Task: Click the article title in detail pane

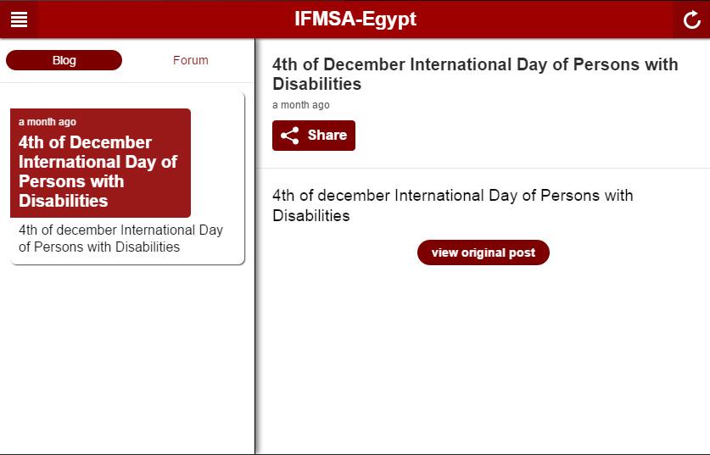Action: (475, 74)
